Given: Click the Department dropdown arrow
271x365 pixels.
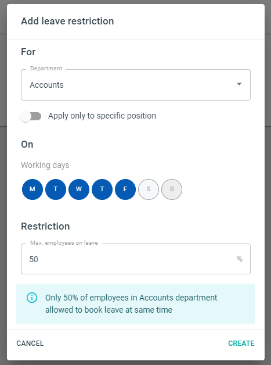Looking at the screenshot, I should pyautogui.click(x=239, y=84).
